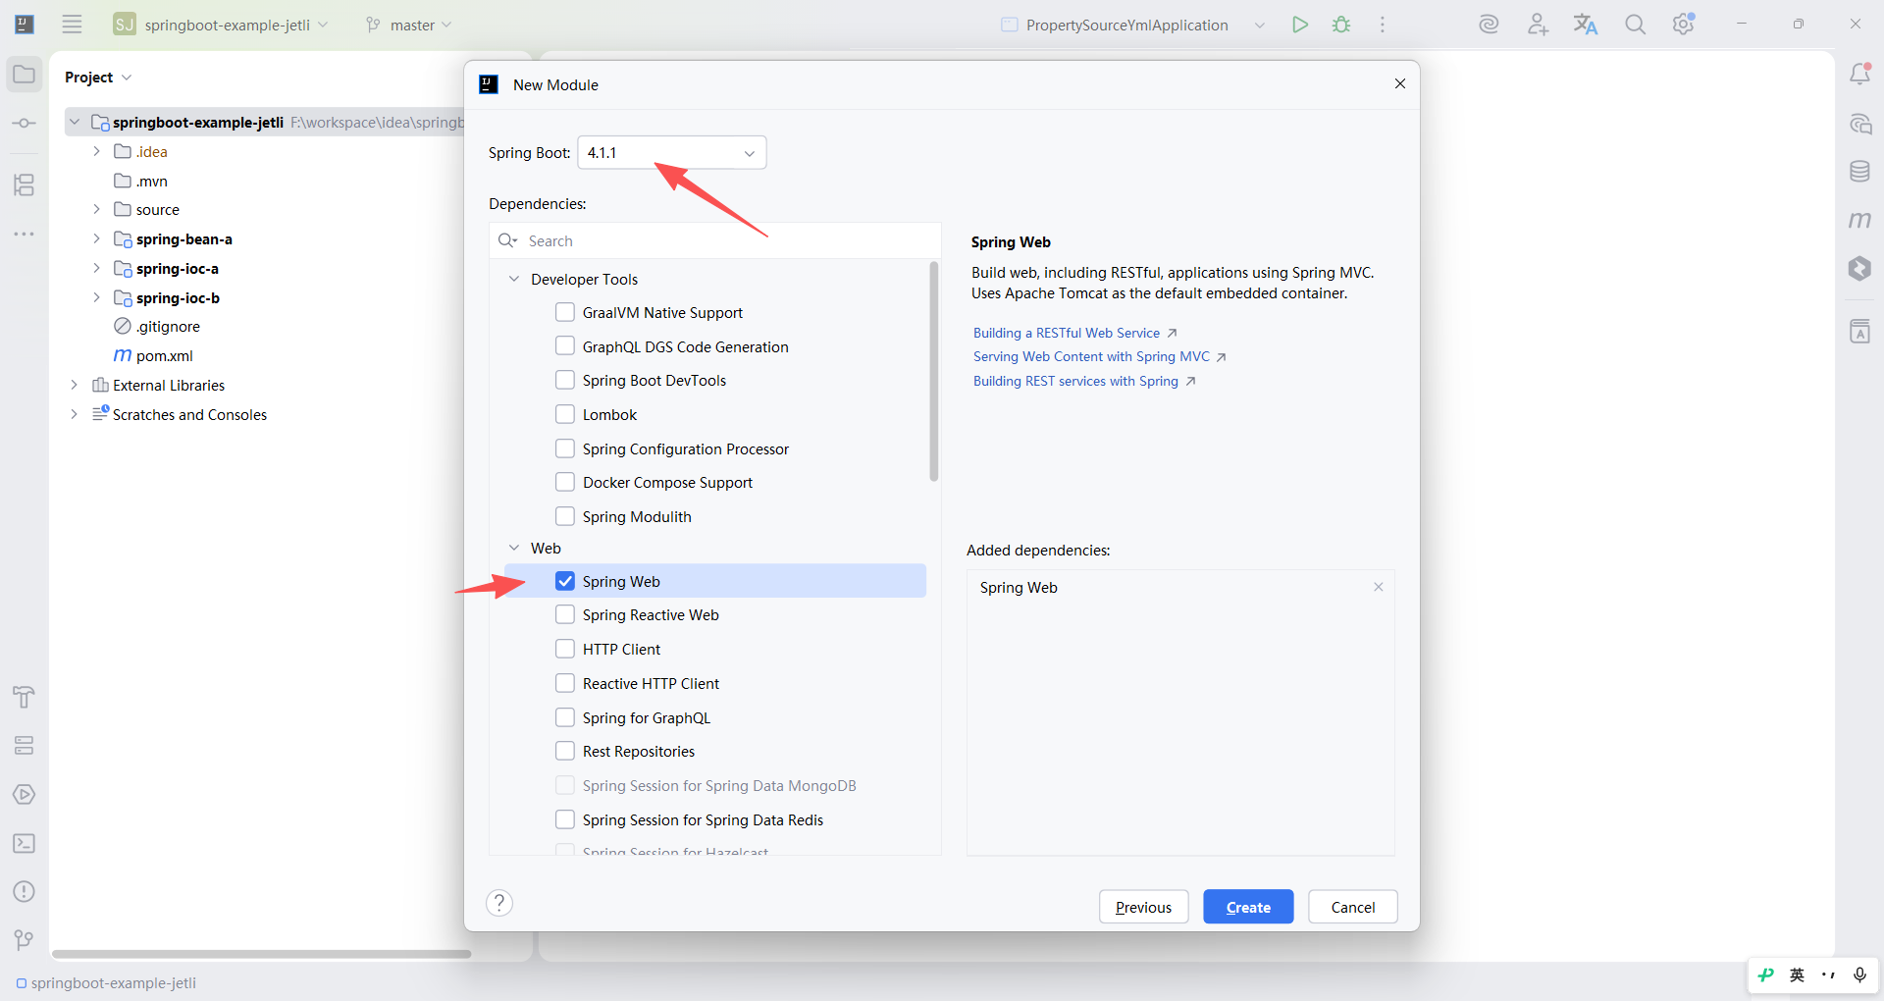This screenshot has height=1001, width=1884.
Task: Check GraphQL DGS Code Generation
Action: pyautogui.click(x=565, y=346)
